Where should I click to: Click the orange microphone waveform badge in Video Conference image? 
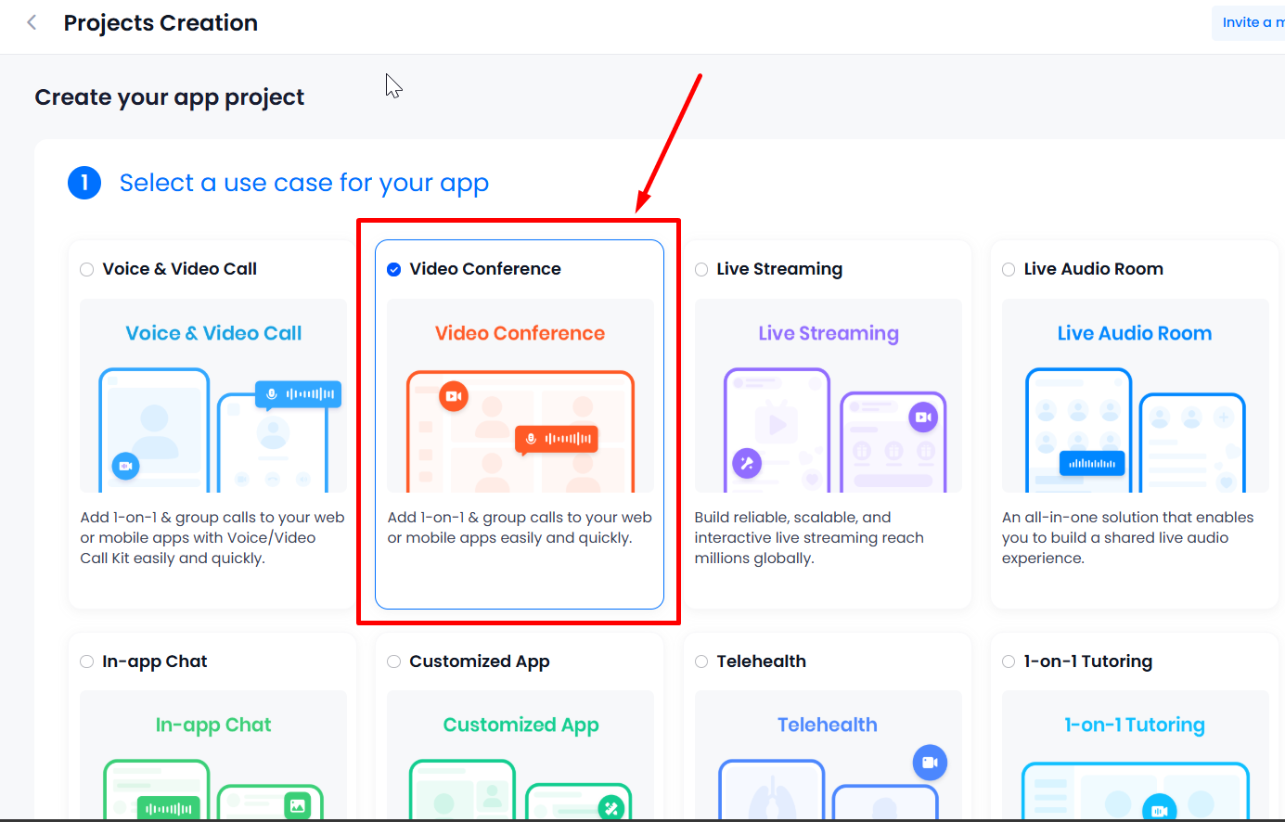557,439
